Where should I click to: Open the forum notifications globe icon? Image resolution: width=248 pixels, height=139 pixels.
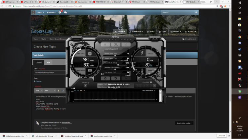pos(60,12)
